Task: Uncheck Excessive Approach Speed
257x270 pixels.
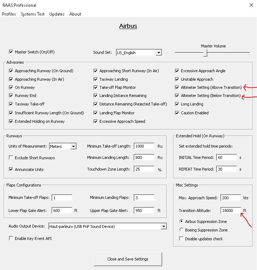Action: tap(96, 121)
